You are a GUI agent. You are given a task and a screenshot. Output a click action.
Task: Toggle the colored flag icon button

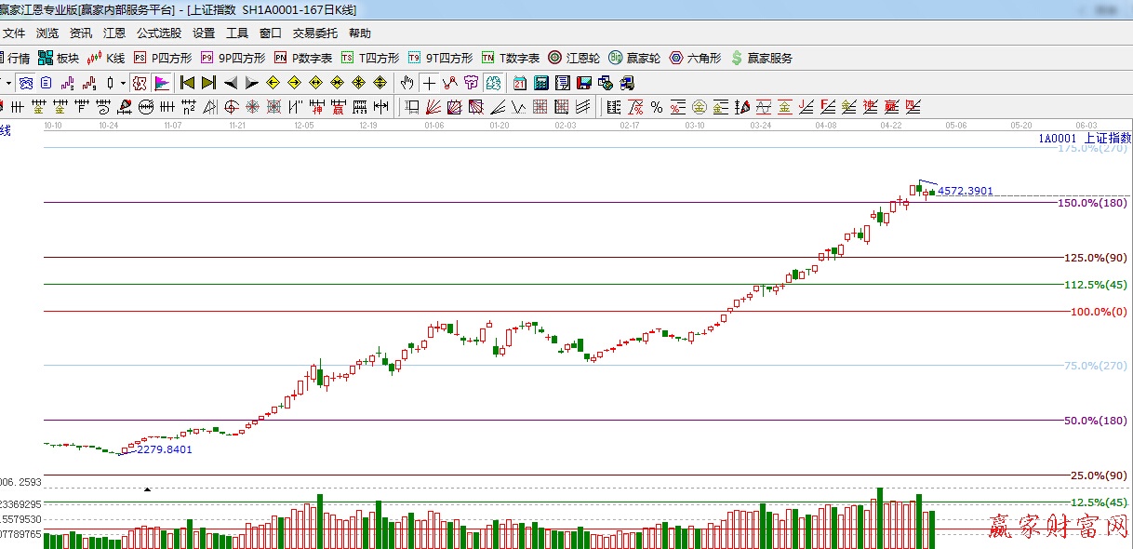(x=162, y=83)
